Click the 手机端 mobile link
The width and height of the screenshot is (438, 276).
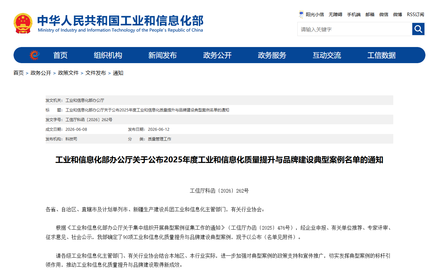coord(354,14)
